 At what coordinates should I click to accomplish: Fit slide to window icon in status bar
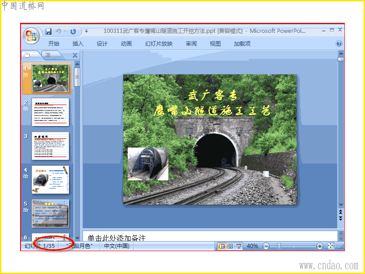tap(331, 246)
